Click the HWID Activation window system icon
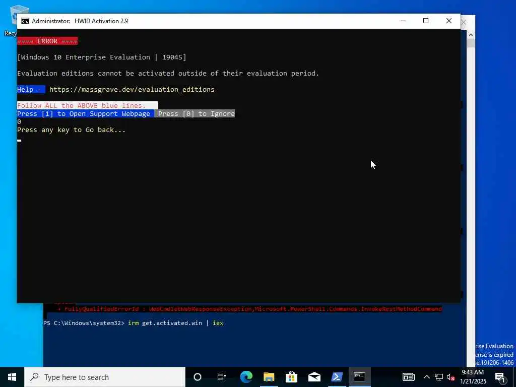The image size is (516, 387). pyautogui.click(x=25, y=21)
